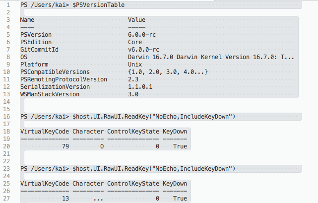Click the PSCompatibleVersions label

(55, 72)
